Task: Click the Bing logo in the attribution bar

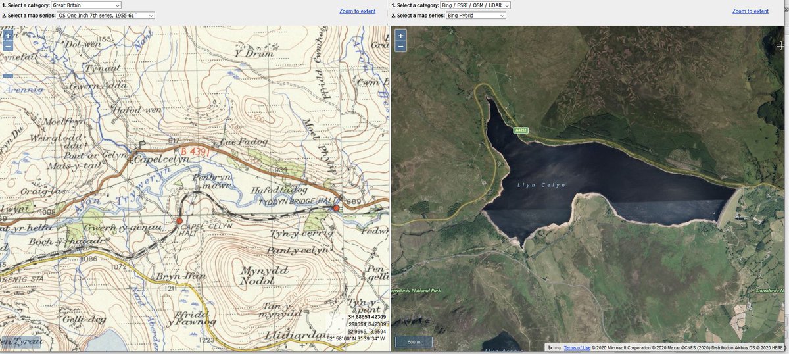Action: [x=555, y=347]
